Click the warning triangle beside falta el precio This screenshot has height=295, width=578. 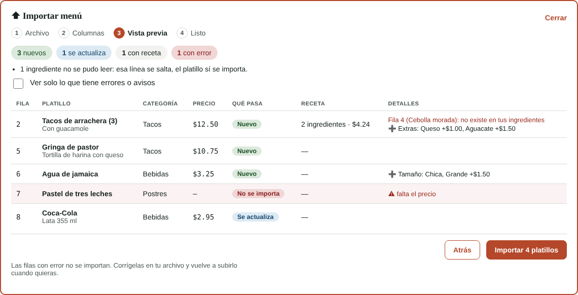pyautogui.click(x=391, y=194)
